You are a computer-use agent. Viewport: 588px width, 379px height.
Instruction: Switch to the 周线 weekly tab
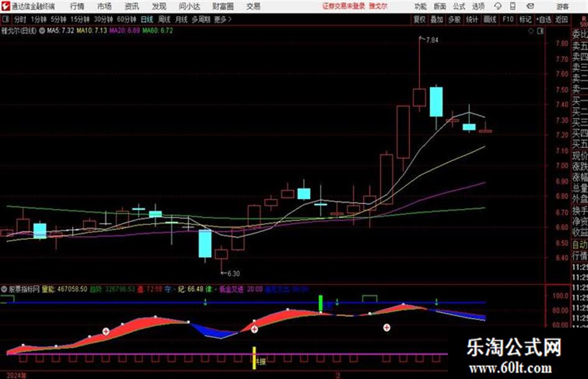[164, 19]
